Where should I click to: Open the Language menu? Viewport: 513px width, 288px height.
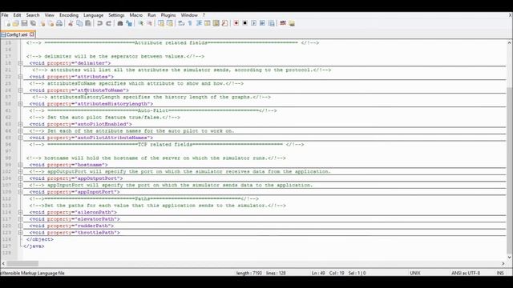[x=93, y=15]
